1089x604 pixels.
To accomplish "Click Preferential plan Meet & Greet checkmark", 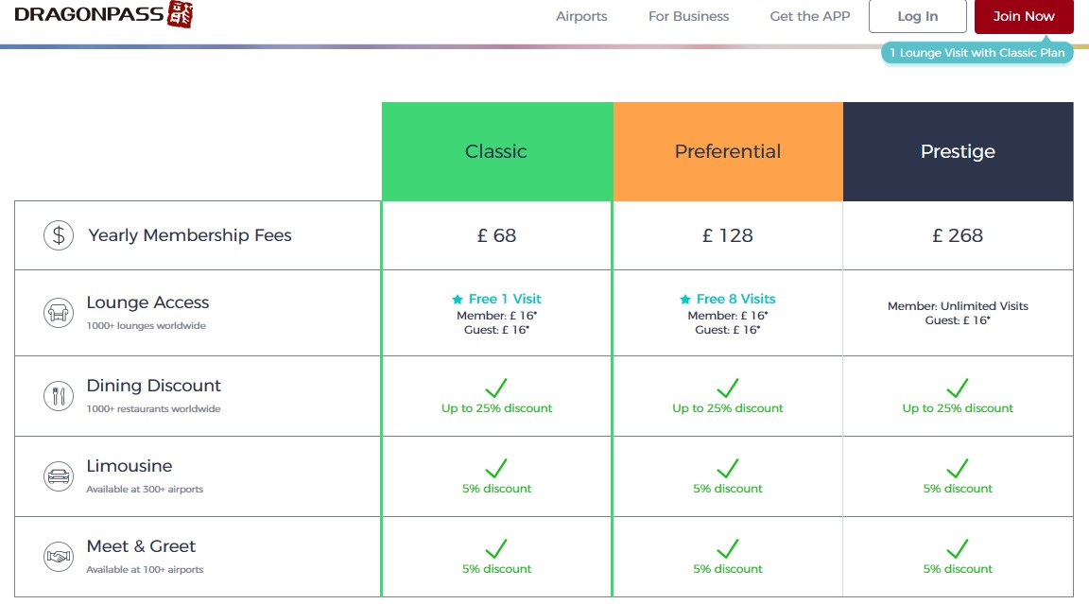I will (727, 548).
